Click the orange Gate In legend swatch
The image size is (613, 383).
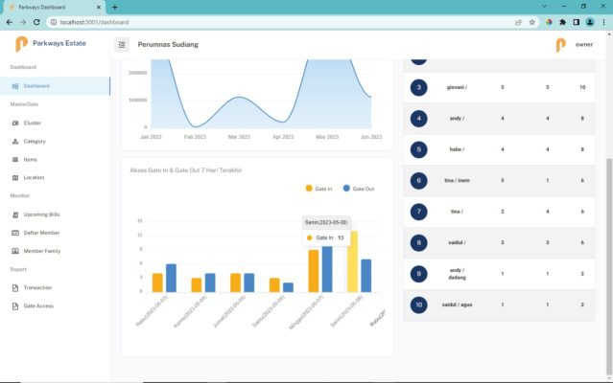[309, 189]
